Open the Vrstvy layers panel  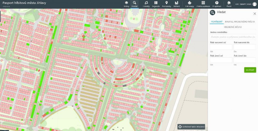pyautogui.click(x=126, y=4)
